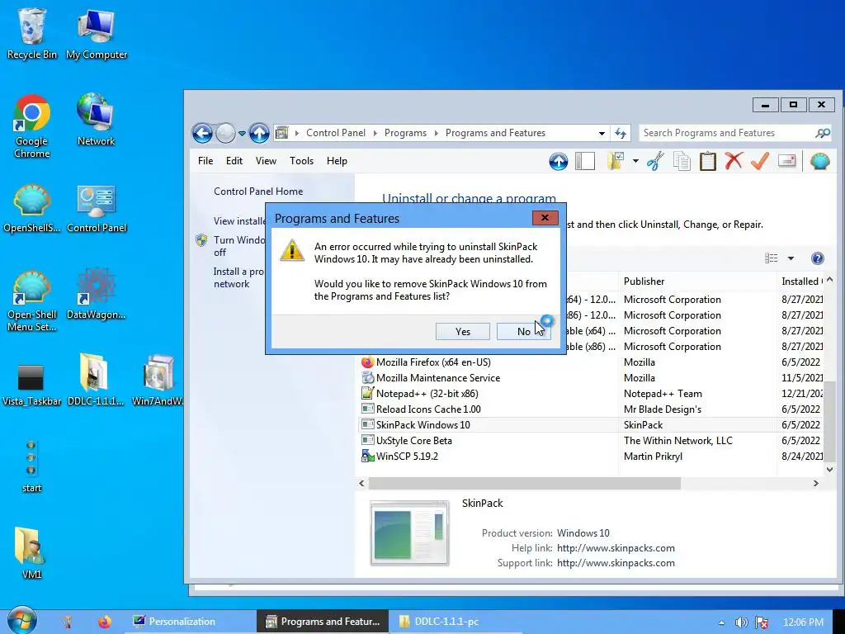Click the SkinPack help link URL
845x634 pixels.
(616, 548)
